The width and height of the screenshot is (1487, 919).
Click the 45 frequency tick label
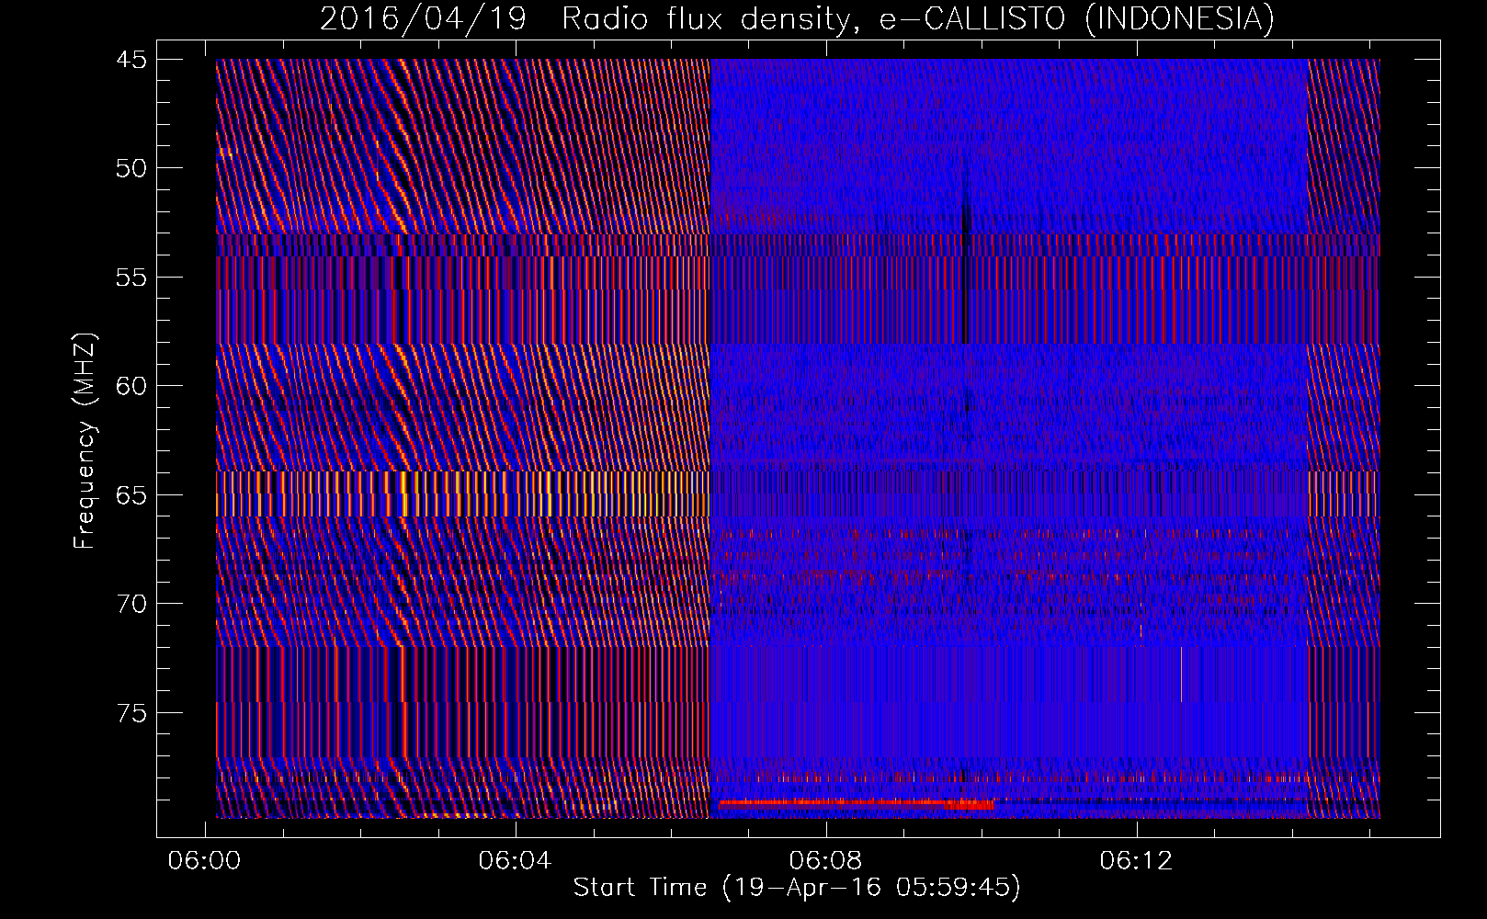131,60
